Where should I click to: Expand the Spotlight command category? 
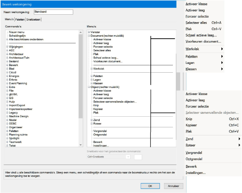(7, 138)
